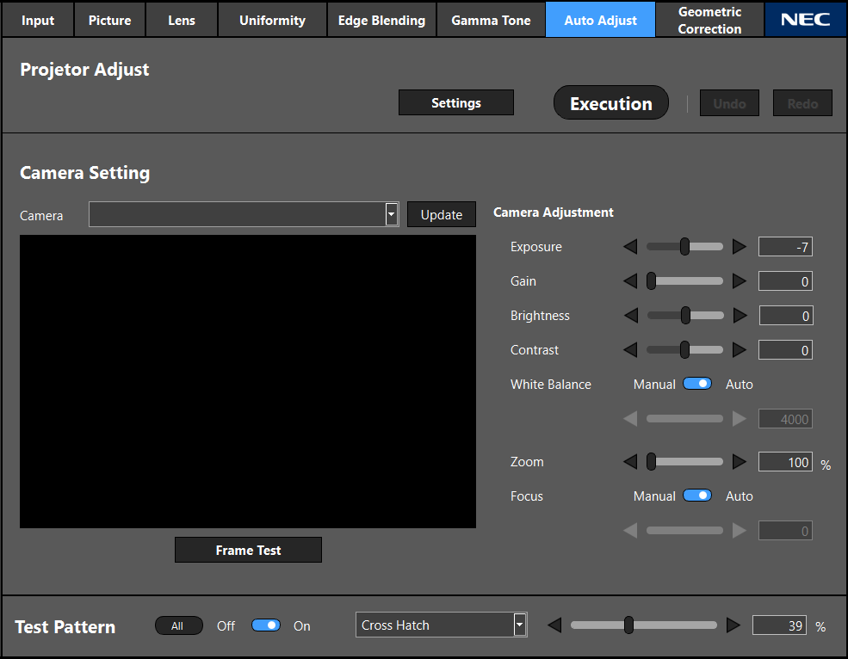Click the Exposure value input field

(785, 248)
